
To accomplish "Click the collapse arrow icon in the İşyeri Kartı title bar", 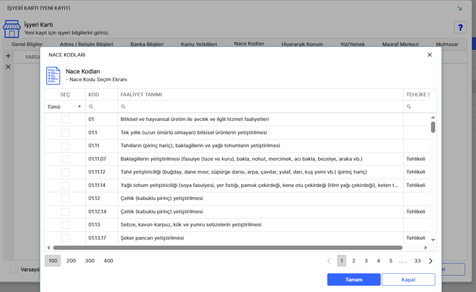I will pos(459,8).
